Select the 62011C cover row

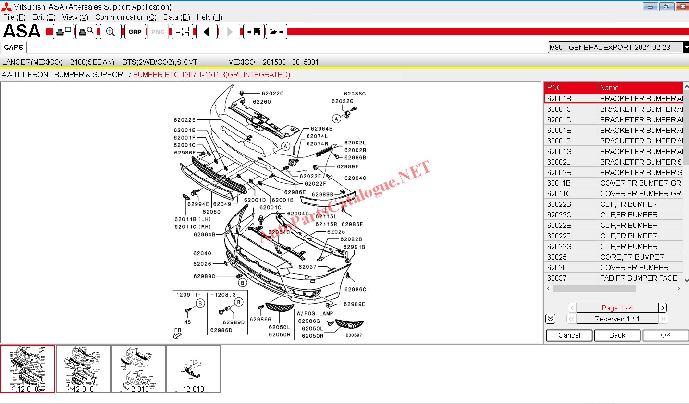click(x=614, y=193)
